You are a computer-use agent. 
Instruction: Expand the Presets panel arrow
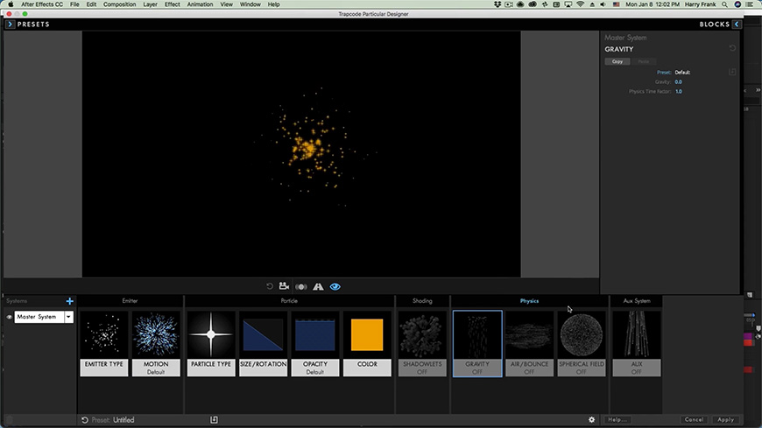coord(10,24)
